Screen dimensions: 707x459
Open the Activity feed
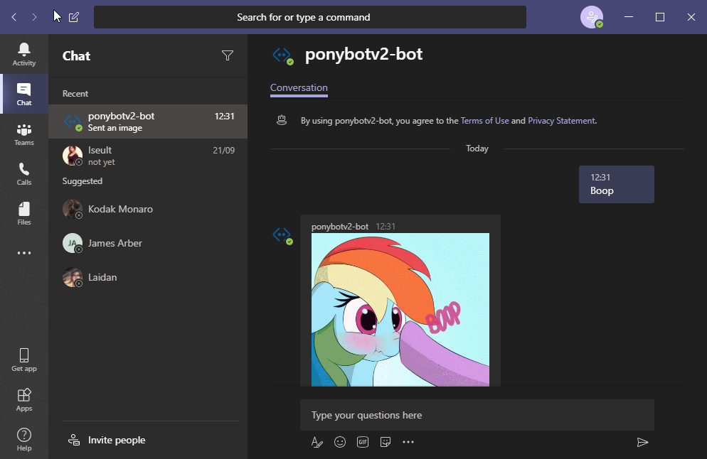(24, 54)
